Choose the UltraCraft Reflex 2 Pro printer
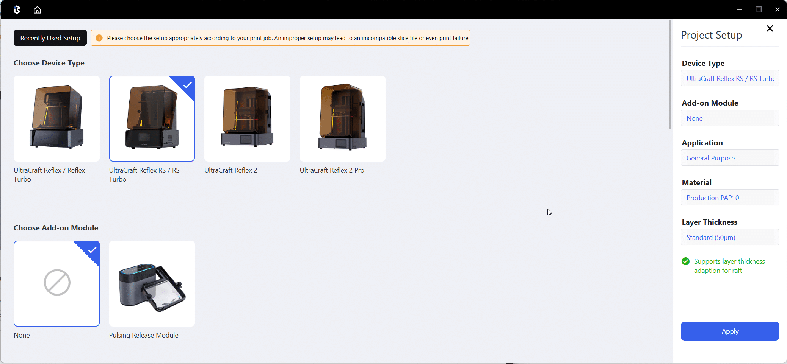 342,118
